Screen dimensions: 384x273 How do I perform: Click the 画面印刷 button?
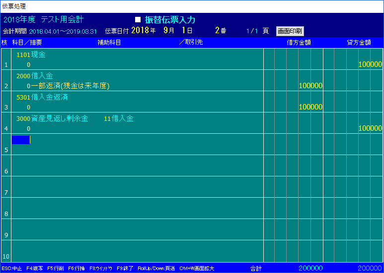[290, 31]
